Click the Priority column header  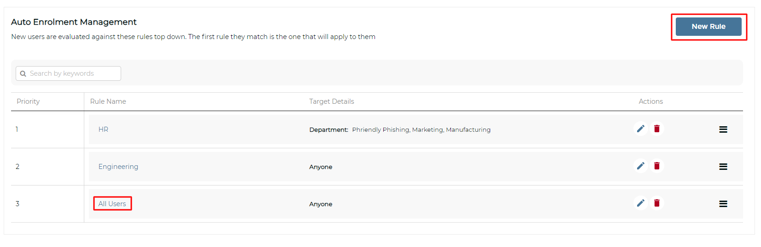(x=28, y=101)
